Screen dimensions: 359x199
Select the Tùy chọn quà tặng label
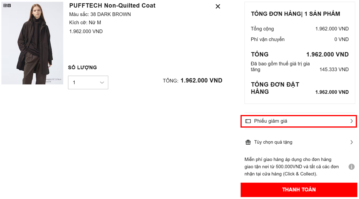pos(273,142)
